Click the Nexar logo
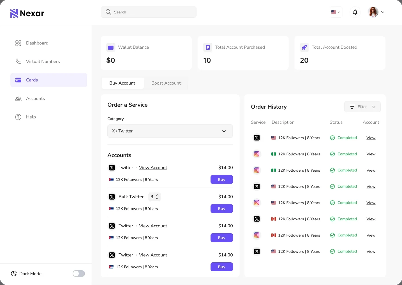 (x=27, y=13)
